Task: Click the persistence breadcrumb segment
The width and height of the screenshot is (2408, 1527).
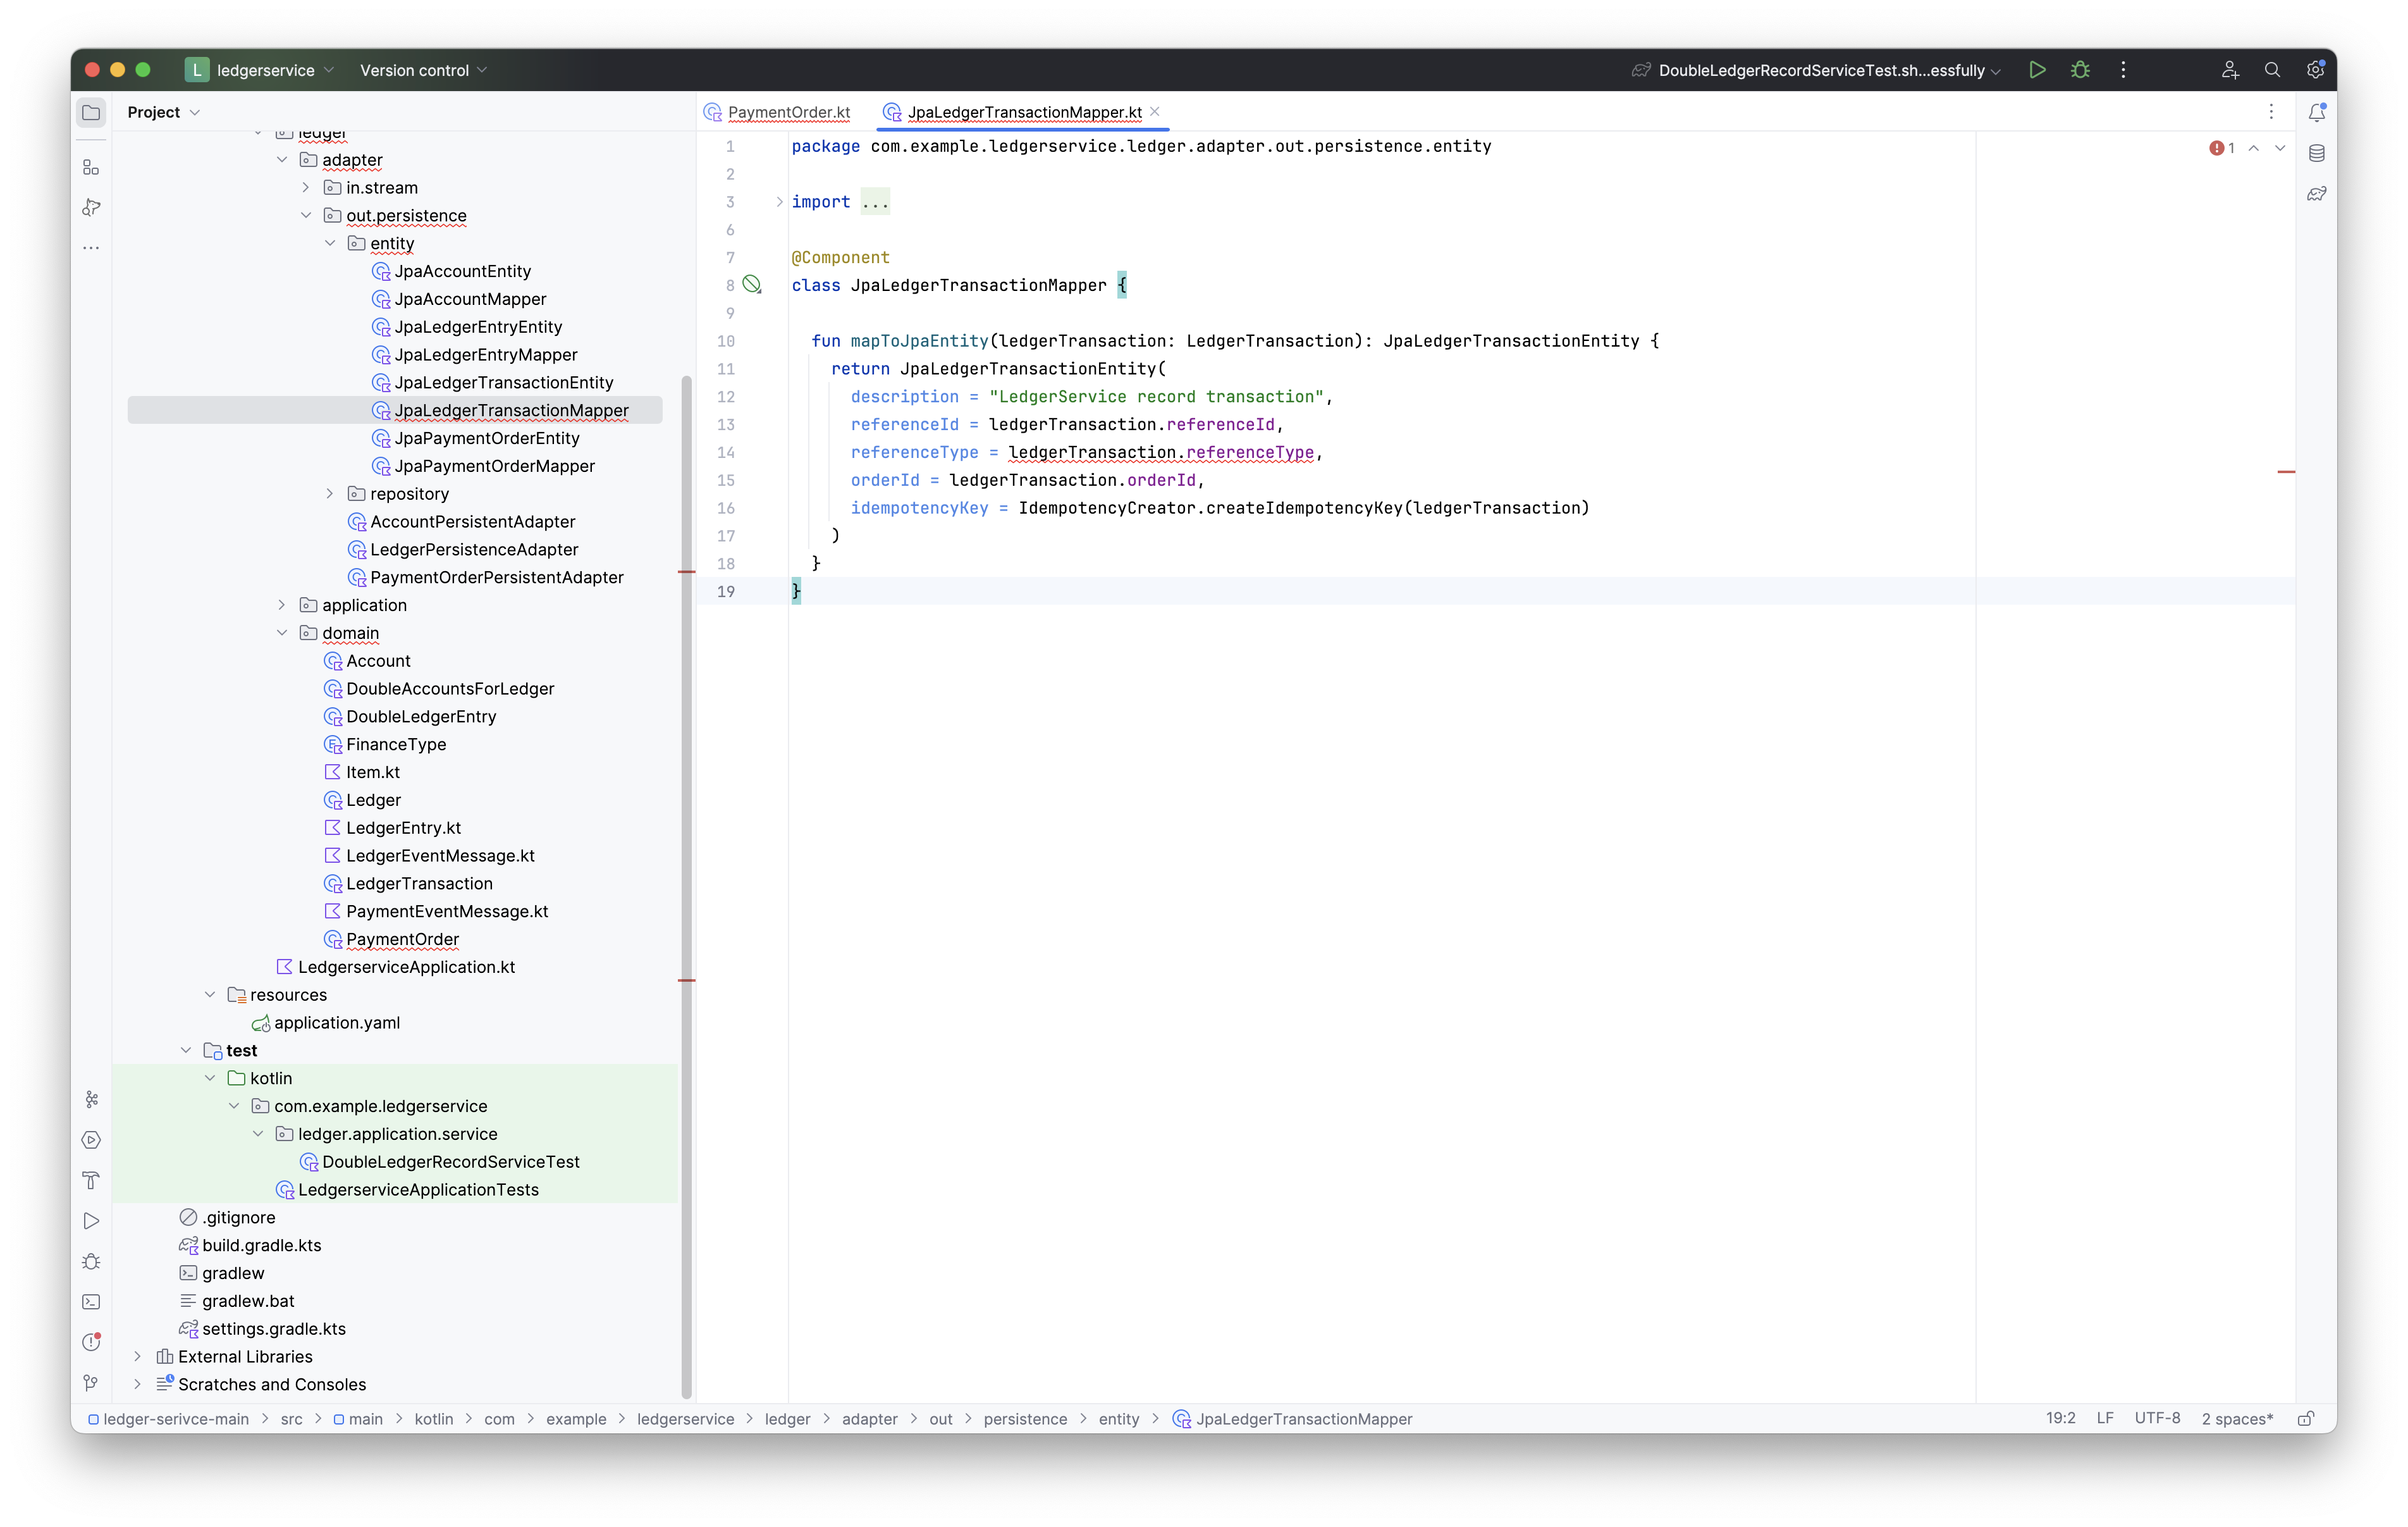Action: tap(1025, 1419)
